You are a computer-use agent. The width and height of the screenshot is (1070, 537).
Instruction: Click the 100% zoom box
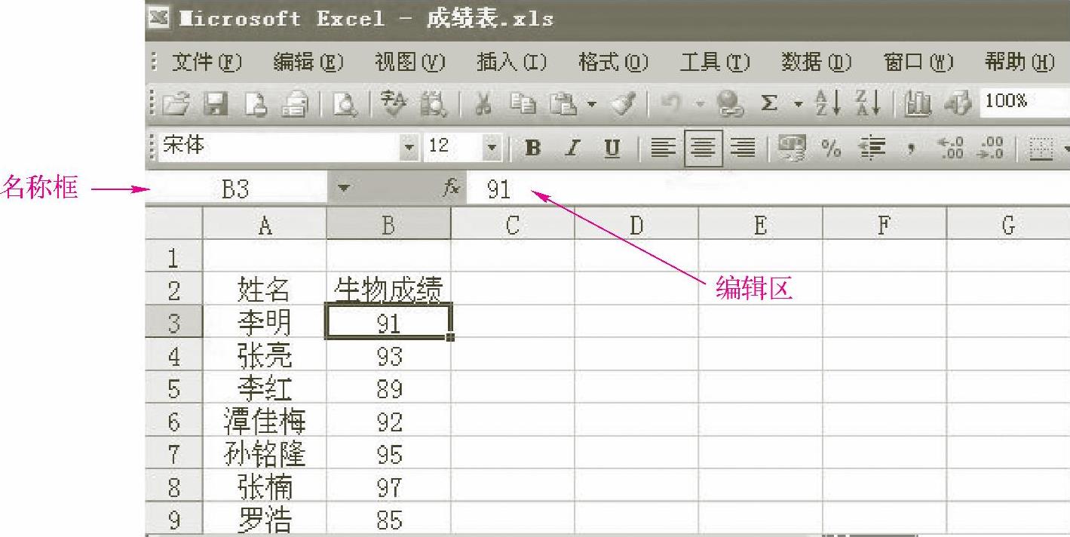1024,102
